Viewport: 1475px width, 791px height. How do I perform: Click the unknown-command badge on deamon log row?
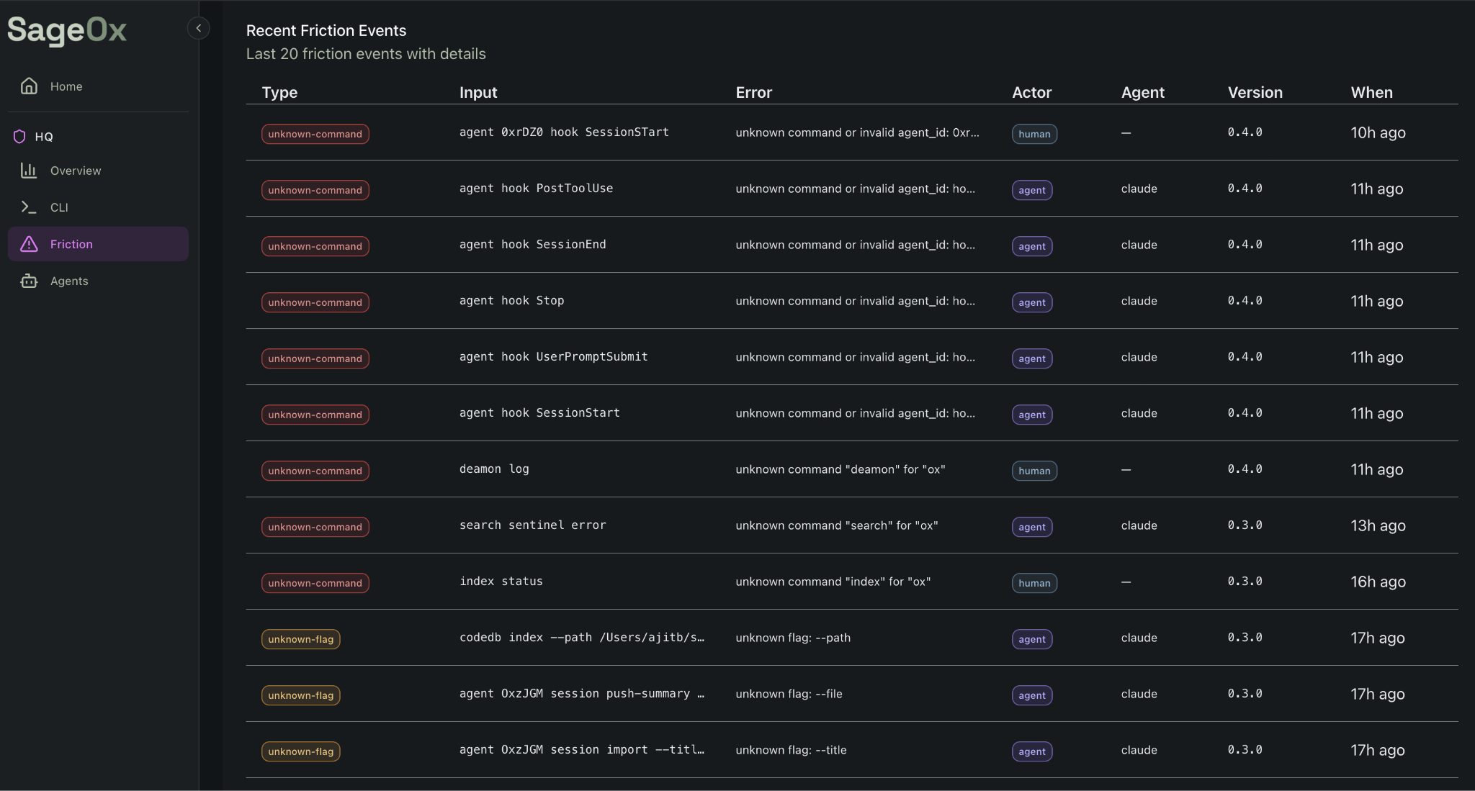point(315,471)
